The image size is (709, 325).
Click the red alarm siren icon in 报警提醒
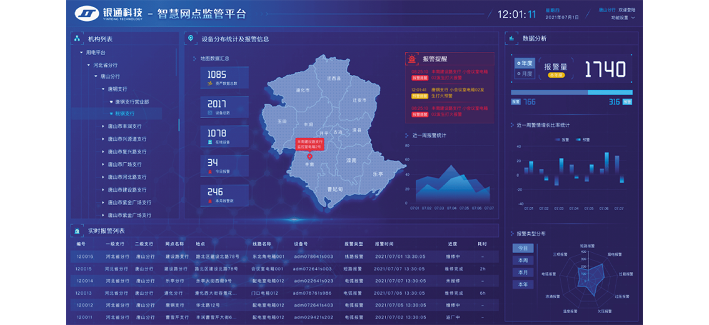412,59
